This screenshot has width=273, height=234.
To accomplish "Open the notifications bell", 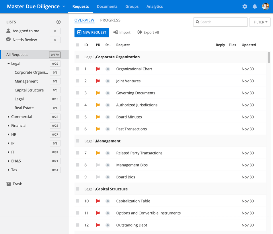I will coord(255,6).
